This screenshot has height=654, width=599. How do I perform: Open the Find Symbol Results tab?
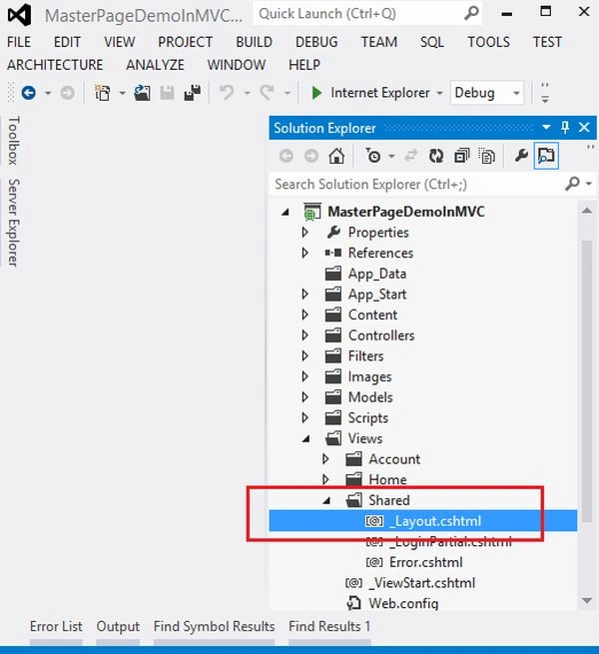(214, 626)
